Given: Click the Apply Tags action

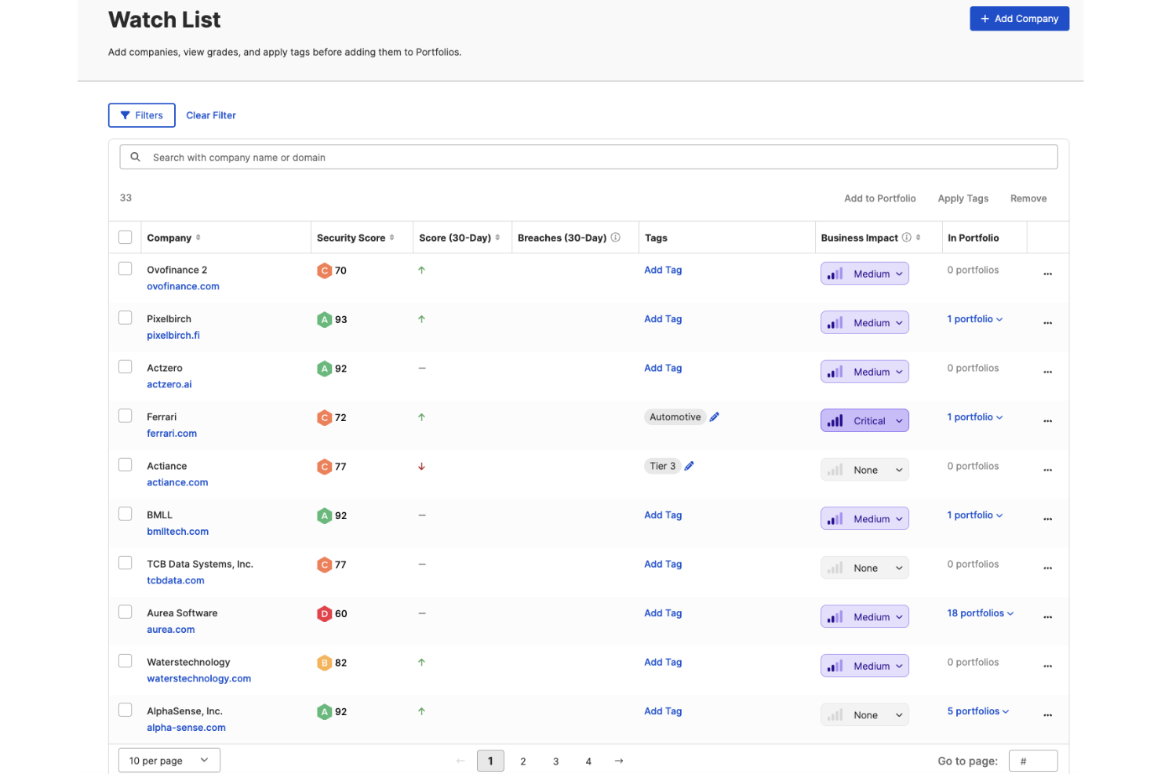Looking at the screenshot, I should coord(963,198).
